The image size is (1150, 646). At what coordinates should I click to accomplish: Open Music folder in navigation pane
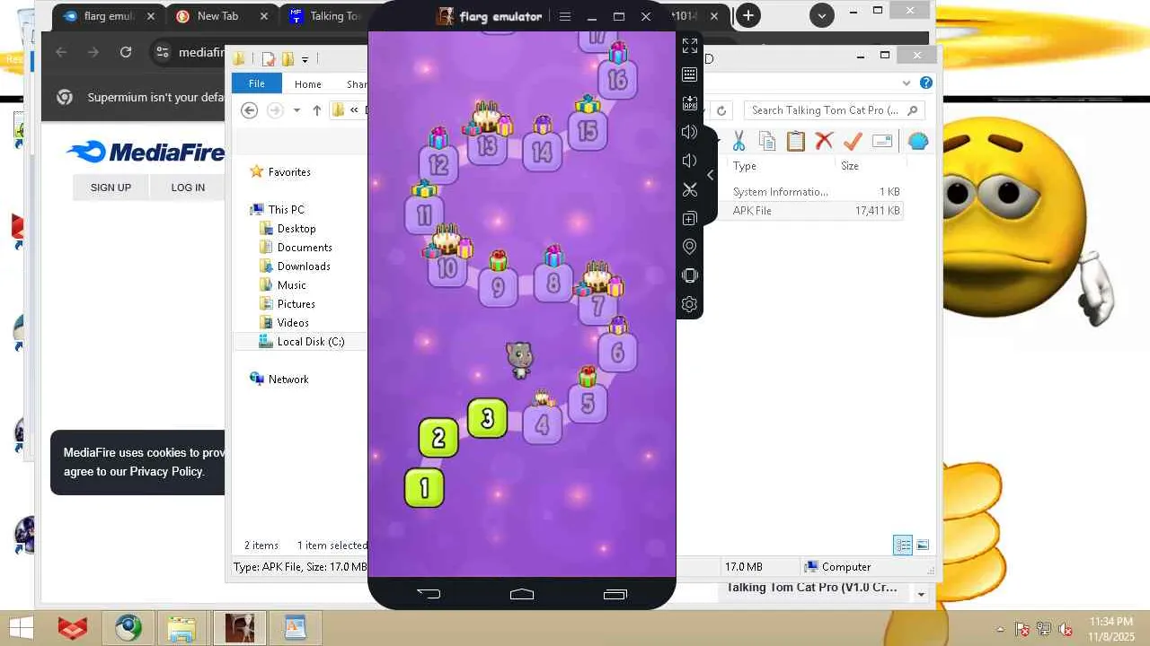point(292,285)
